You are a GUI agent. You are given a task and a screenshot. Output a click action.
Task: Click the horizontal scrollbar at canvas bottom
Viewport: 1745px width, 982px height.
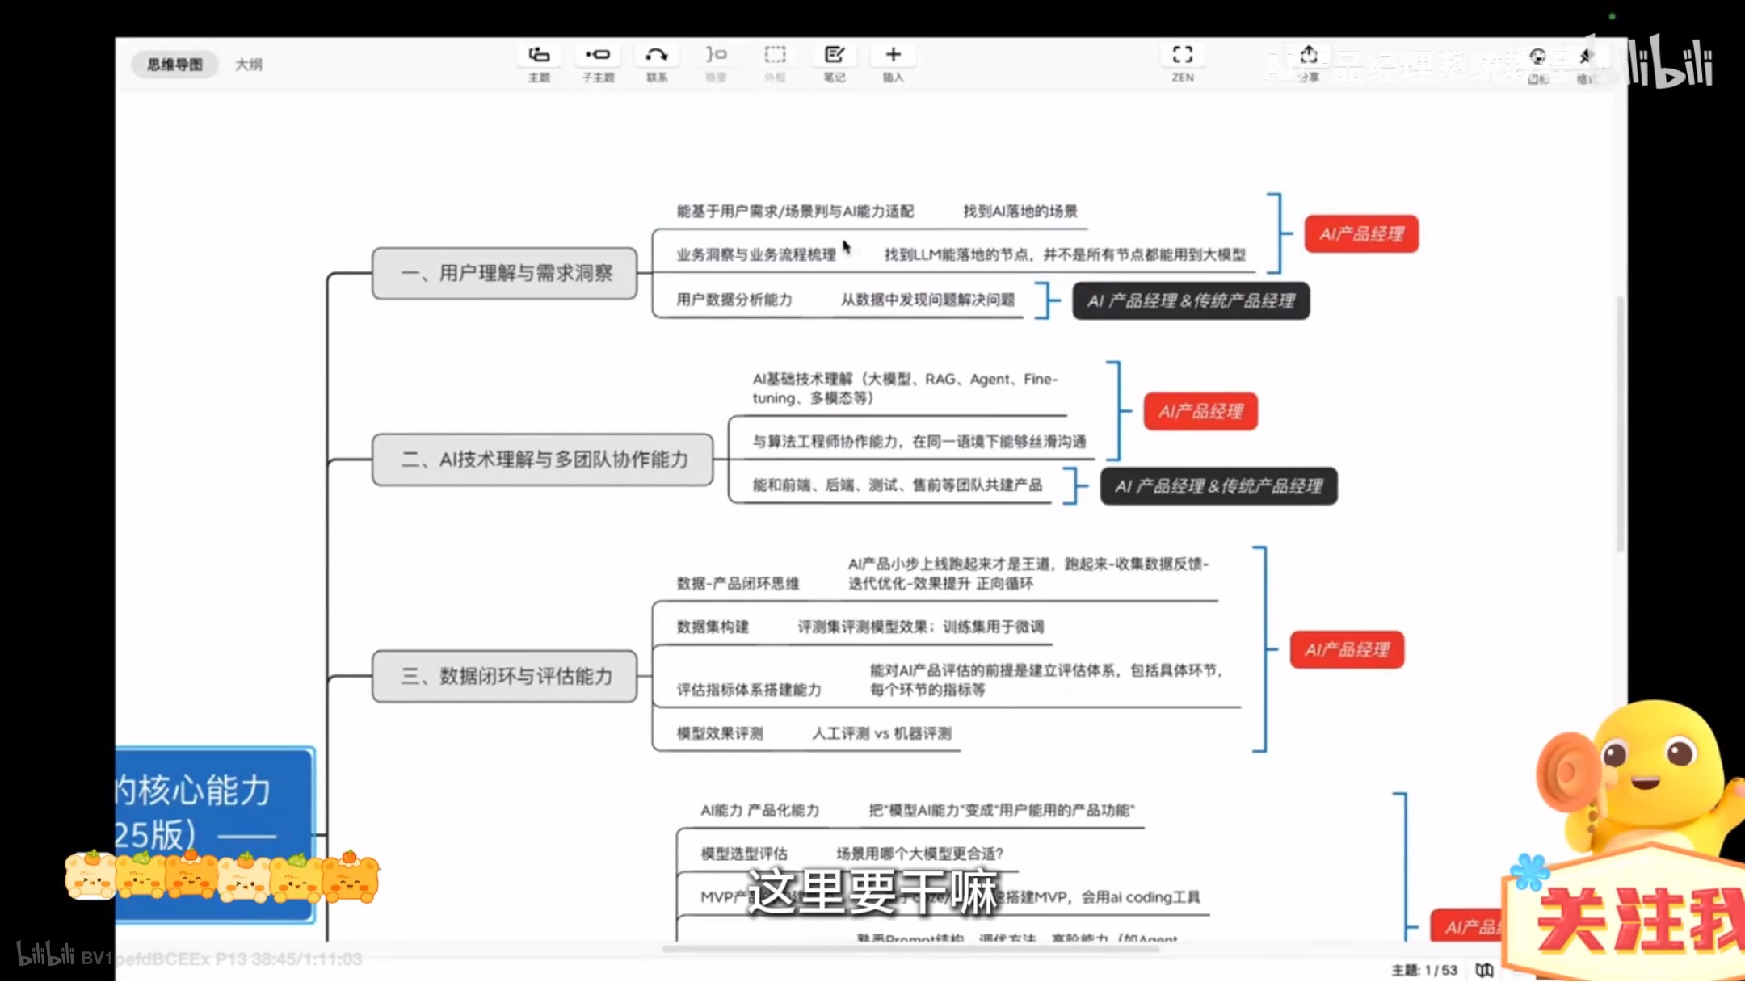(x=910, y=949)
